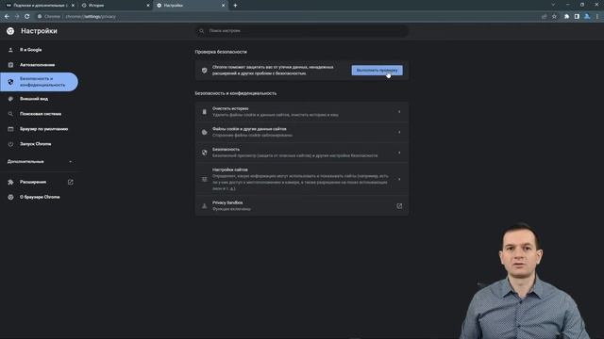The height and width of the screenshot is (339, 604).
Task: Close the История tab
Action: pyautogui.click(x=148, y=6)
